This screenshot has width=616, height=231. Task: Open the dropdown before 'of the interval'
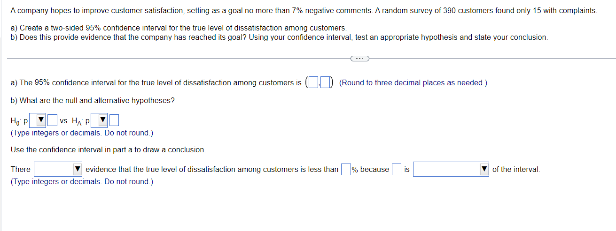point(451,169)
